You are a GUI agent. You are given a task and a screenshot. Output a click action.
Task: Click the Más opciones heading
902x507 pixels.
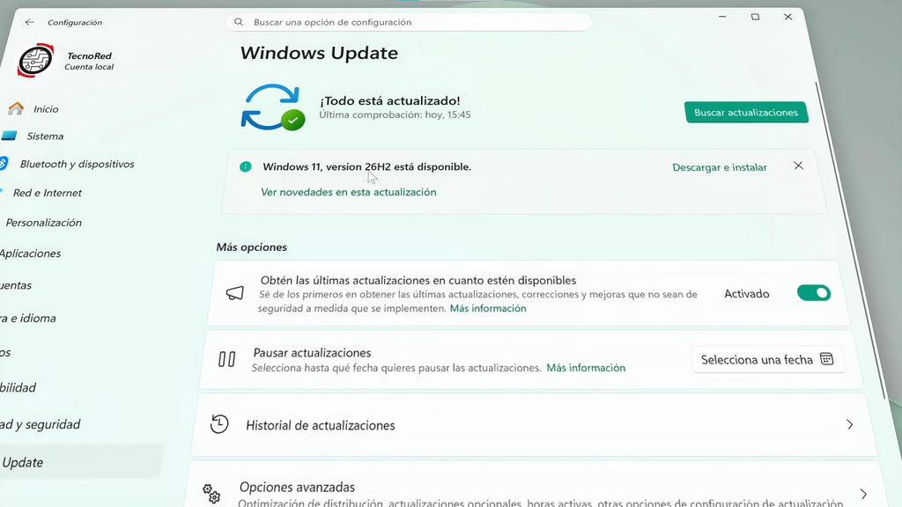click(x=251, y=247)
